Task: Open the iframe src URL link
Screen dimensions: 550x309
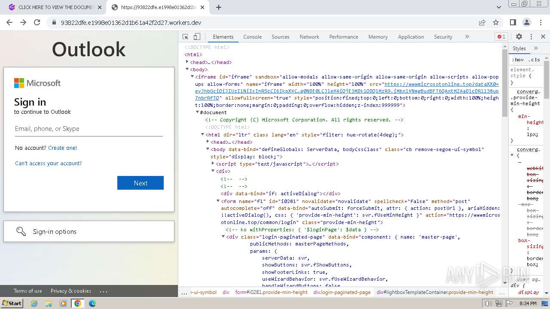Action: (347, 91)
